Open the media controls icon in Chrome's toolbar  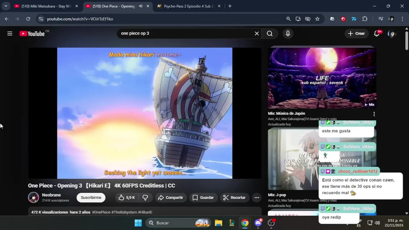381,19
